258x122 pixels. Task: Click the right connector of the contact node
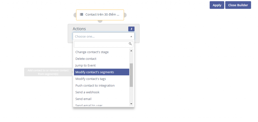coord(125,15)
